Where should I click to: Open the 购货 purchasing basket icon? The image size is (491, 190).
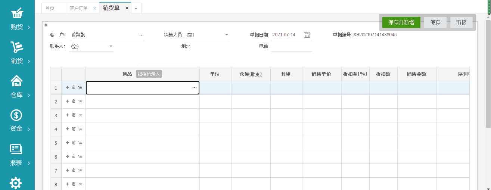pos(17,13)
